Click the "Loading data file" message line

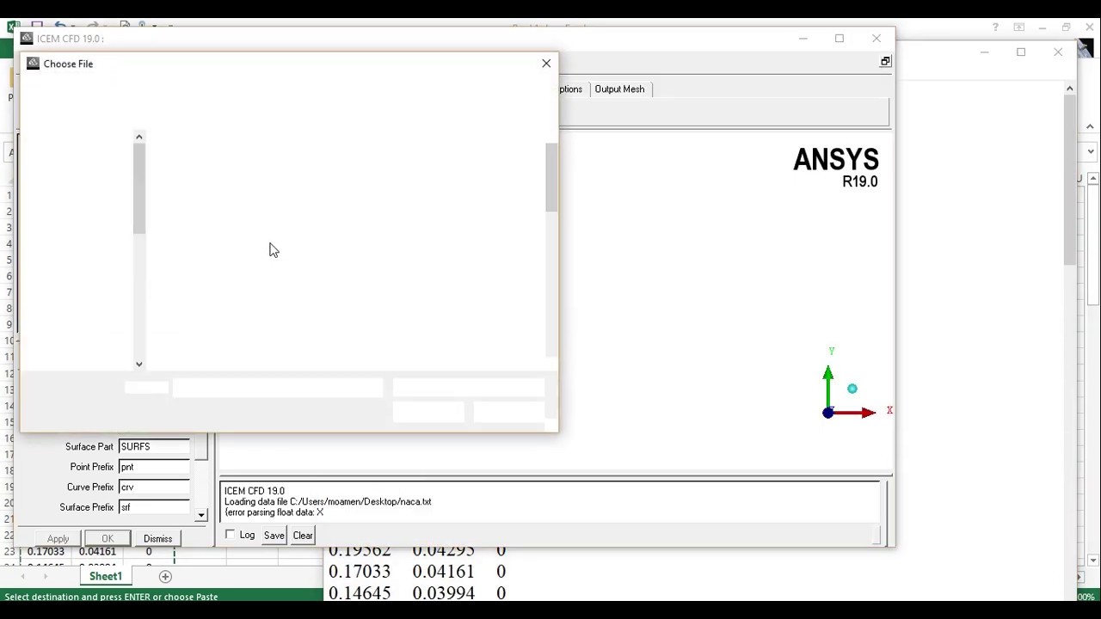coord(328,501)
